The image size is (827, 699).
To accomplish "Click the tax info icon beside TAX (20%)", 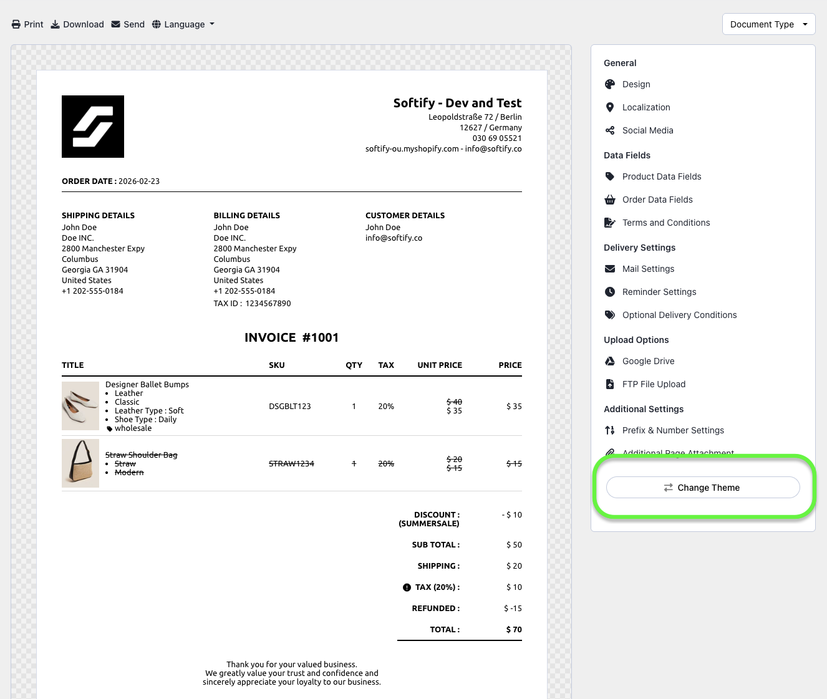I will [407, 587].
